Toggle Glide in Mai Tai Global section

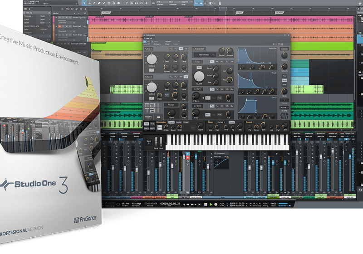(285, 84)
